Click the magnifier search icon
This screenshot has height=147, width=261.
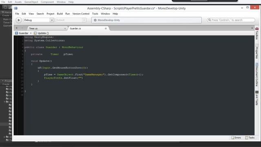pyautogui.click(x=210, y=20)
